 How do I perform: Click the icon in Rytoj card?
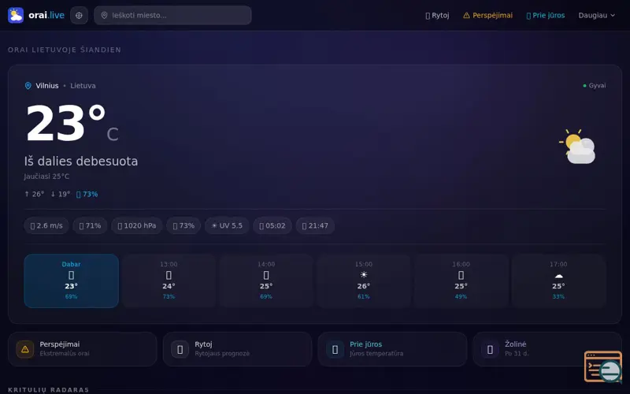tap(180, 349)
